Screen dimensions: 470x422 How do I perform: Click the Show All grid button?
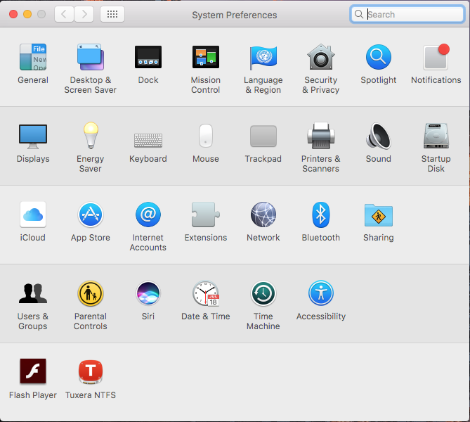(x=112, y=14)
